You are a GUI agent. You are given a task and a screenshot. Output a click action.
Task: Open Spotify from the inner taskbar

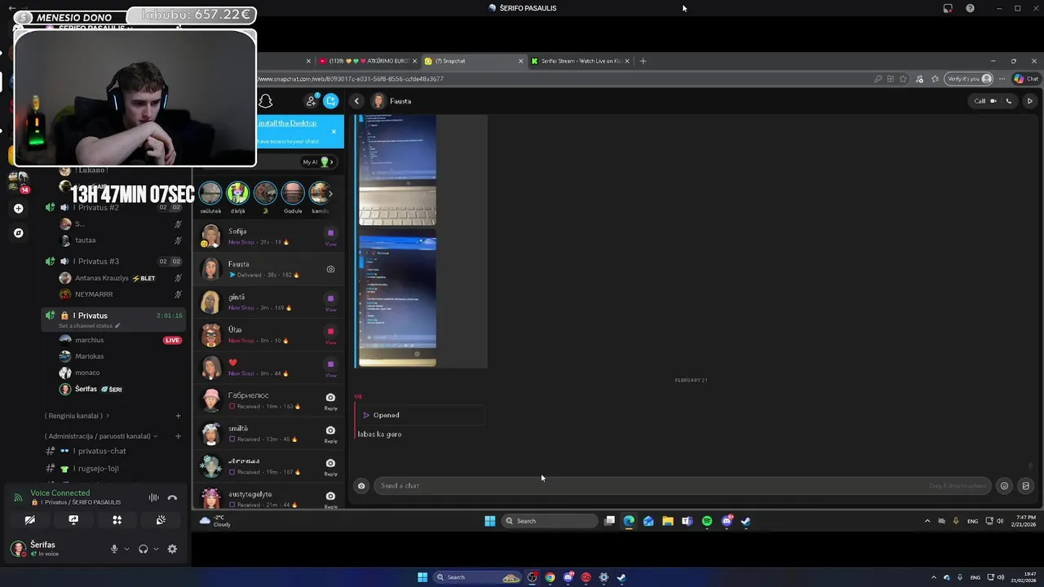click(x=706, y=521)
